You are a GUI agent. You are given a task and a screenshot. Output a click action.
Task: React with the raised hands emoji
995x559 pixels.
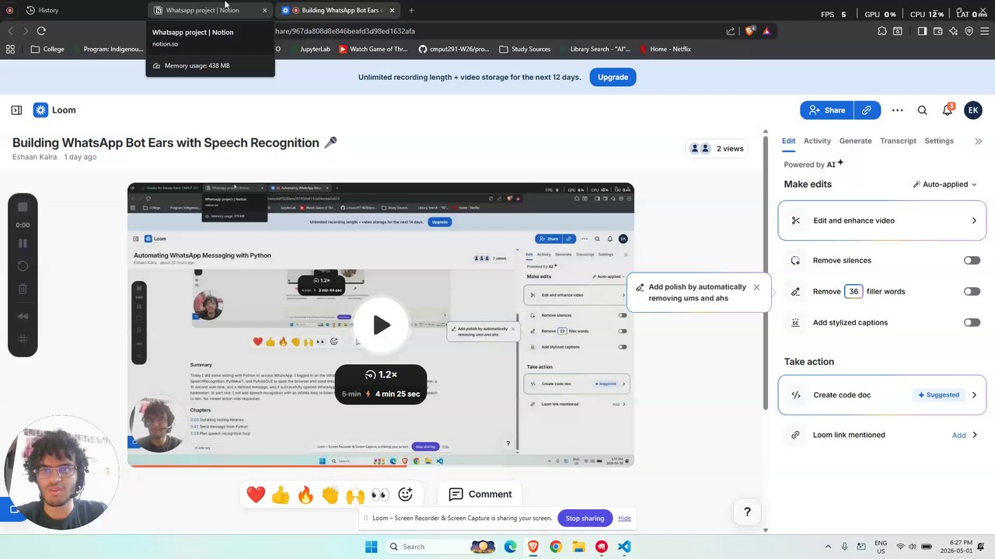355,495
